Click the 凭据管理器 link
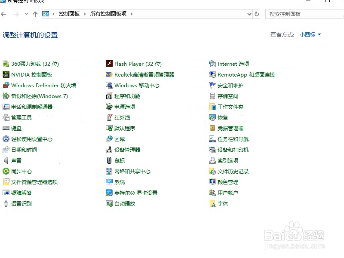 tap(230, 128)
